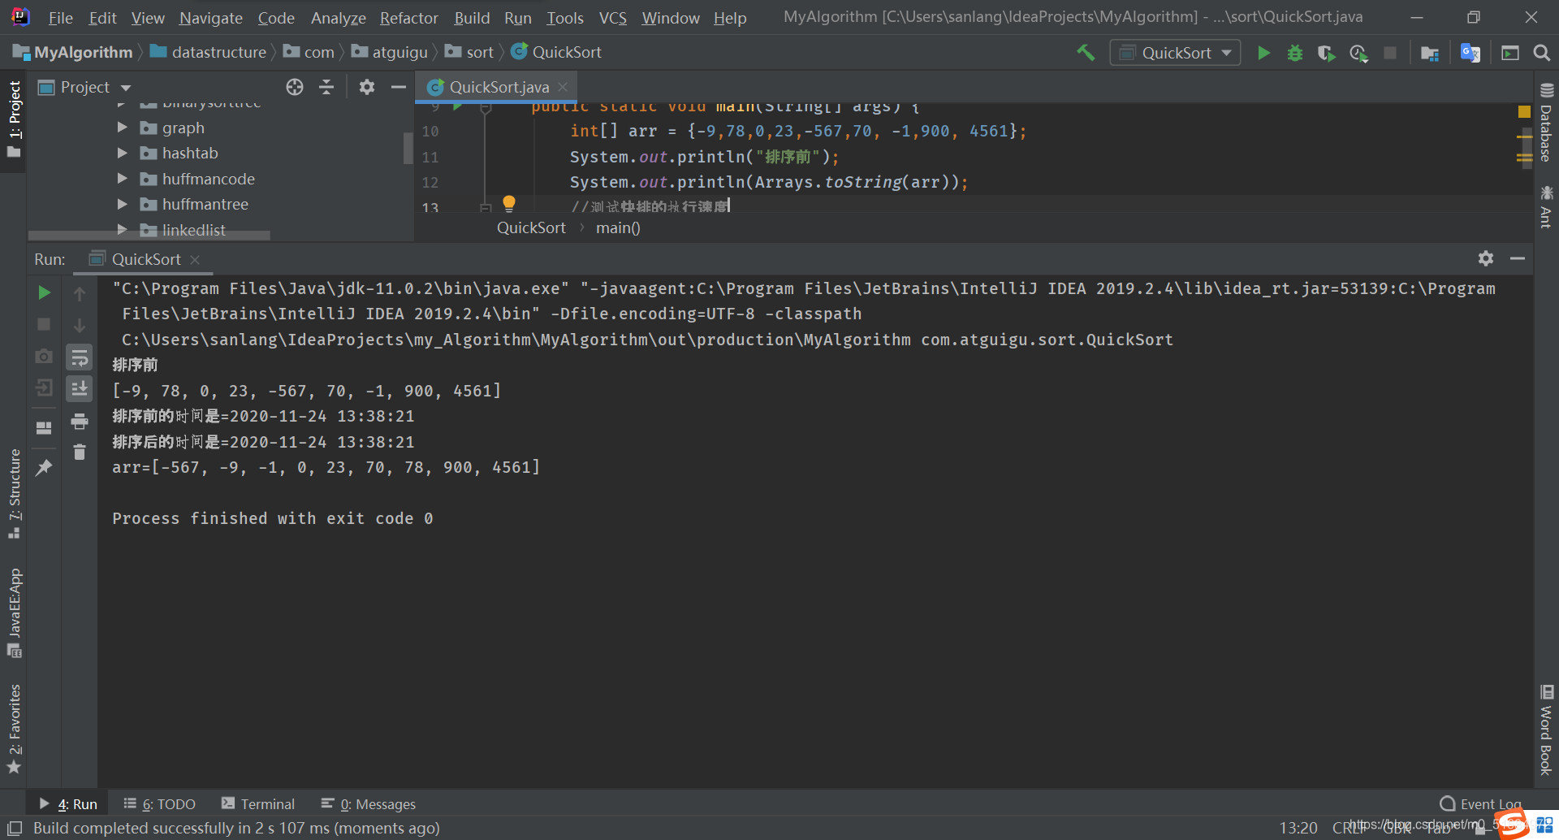Click the Restore Layout icon in Run panel
Image resolution: width=1559 pixels, height=840 pixels.
click(45, 427)
